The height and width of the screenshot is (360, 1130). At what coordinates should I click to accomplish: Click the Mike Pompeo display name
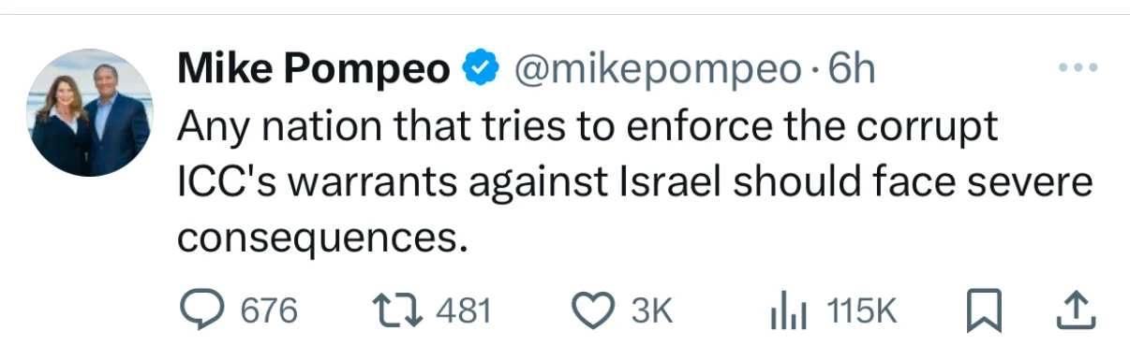[314, 69]
